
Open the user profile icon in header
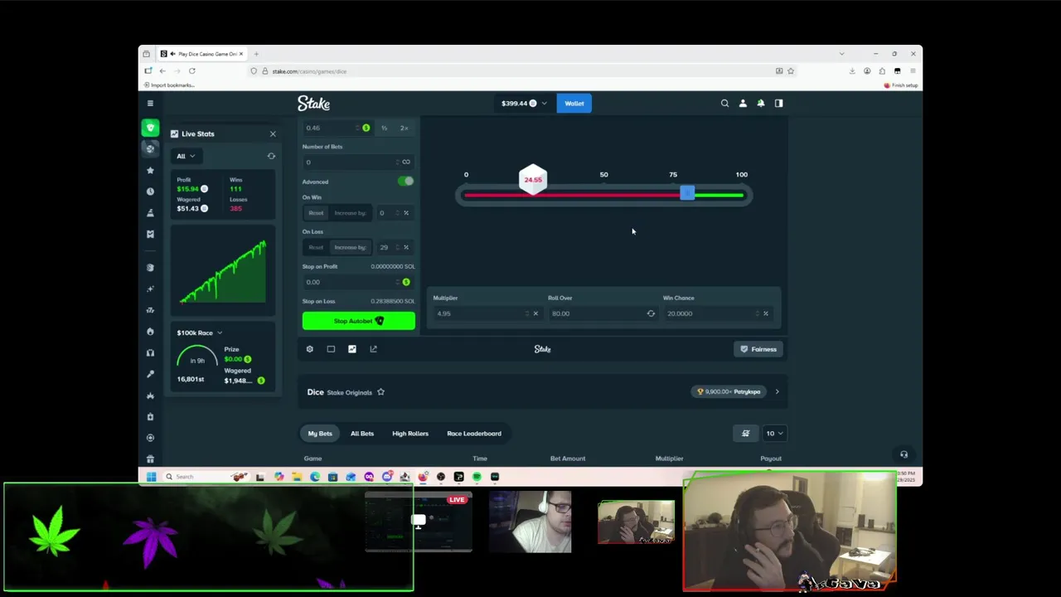pos(743,104)
